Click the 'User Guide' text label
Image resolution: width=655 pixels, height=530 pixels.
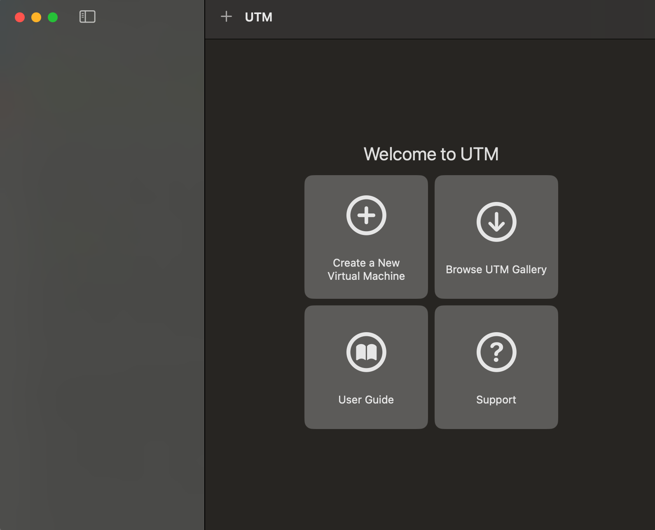coord(366,400)
